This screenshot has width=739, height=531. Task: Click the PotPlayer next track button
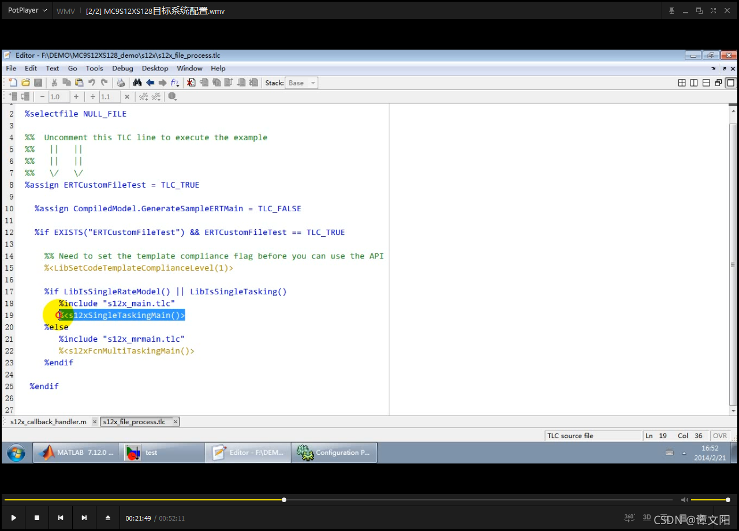(x=84, y=518)
